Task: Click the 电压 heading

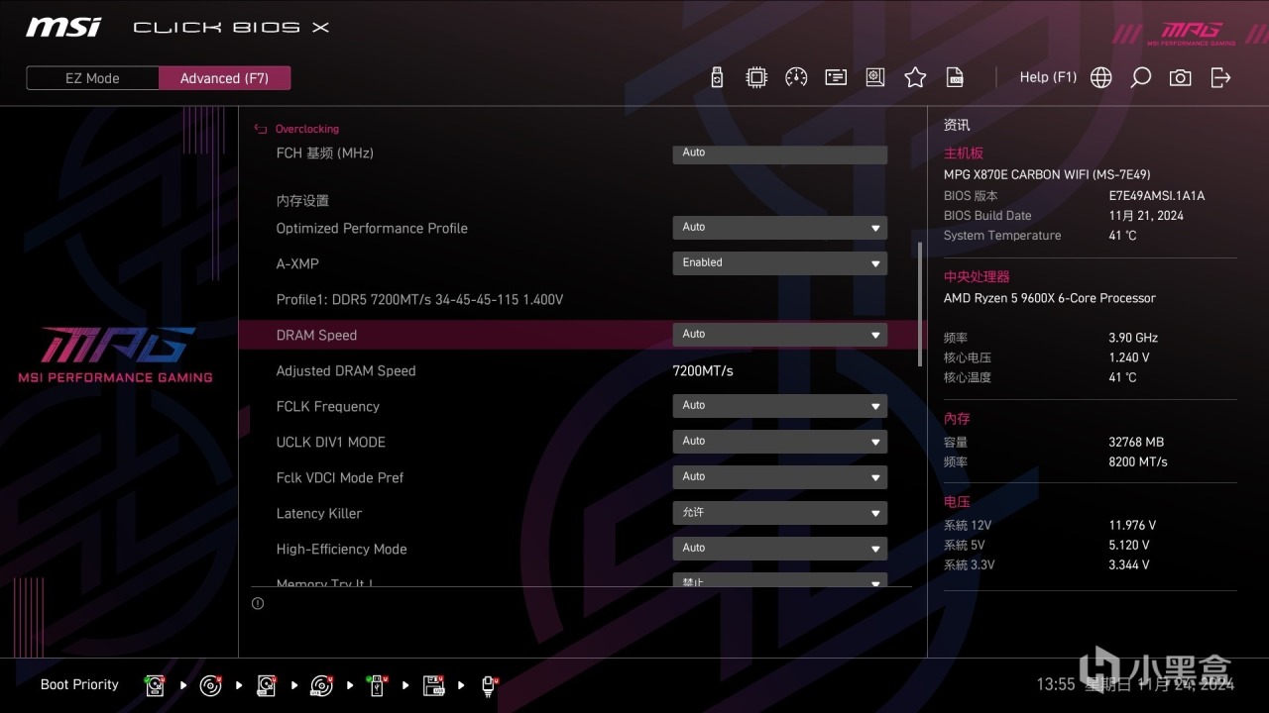Action: point(957,502)
